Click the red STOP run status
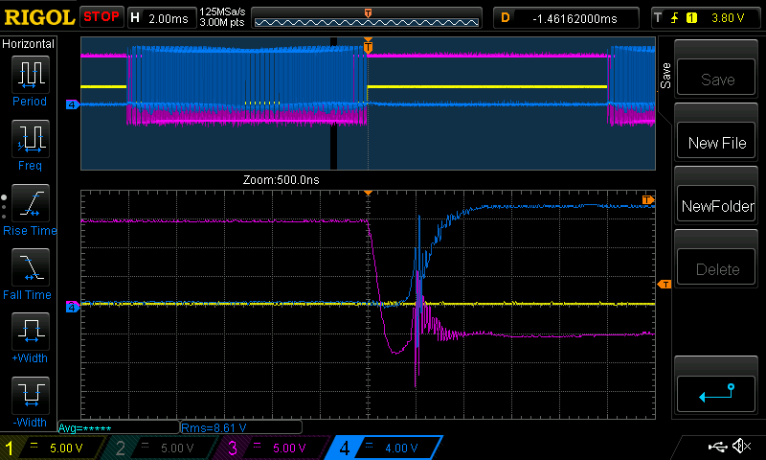The height and width of the screenshot is (460, 766). click(101, 17)
